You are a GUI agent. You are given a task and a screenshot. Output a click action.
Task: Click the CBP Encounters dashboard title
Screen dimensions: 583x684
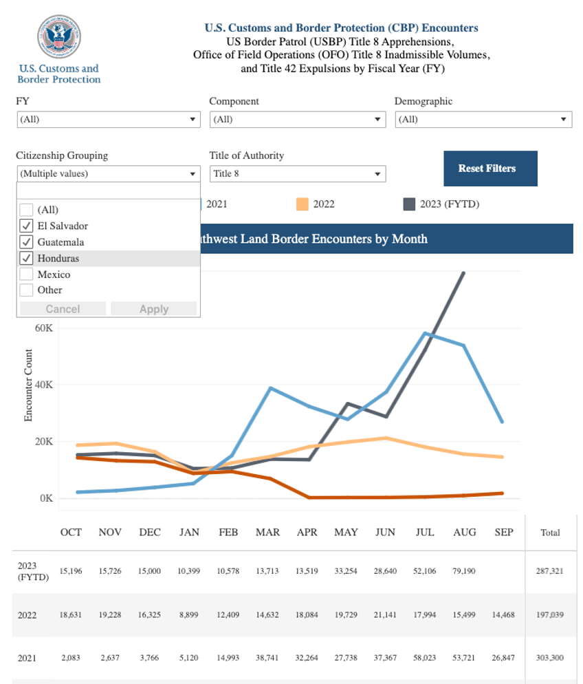pyautogui.click(x=342, y=28)
